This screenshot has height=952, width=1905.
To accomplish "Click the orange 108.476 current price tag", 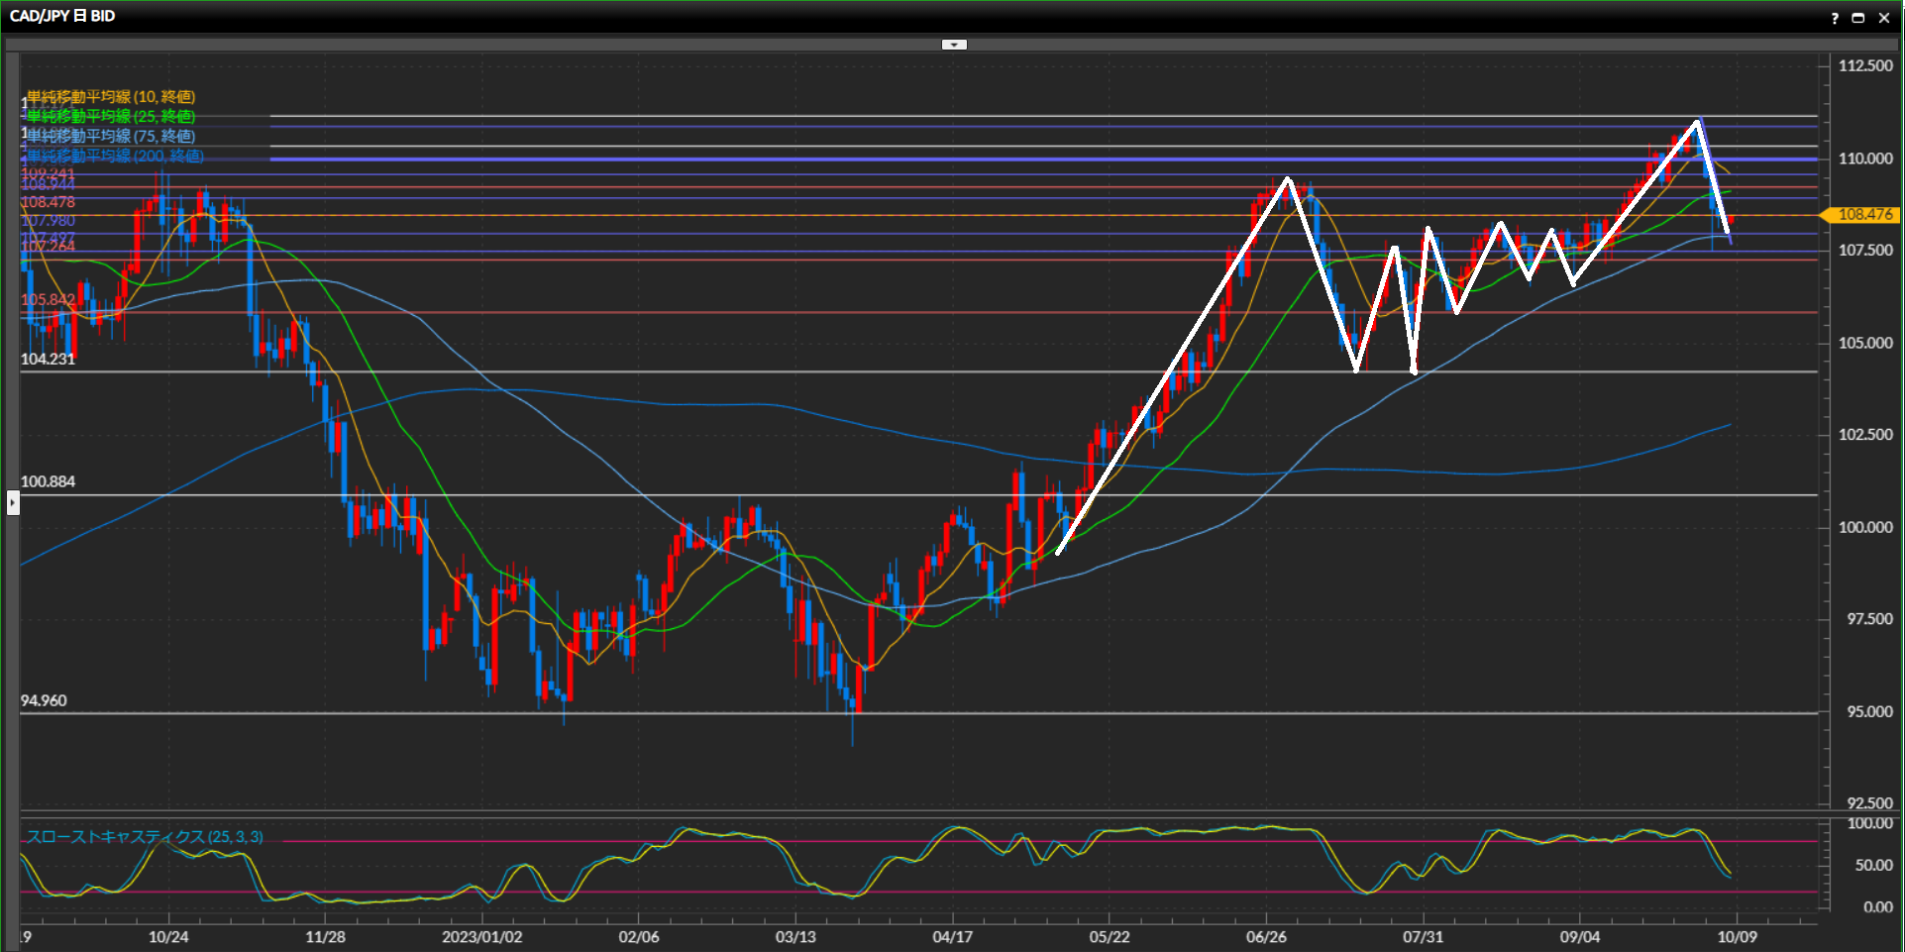I will pyautogui.click(x=1862, y=214).
